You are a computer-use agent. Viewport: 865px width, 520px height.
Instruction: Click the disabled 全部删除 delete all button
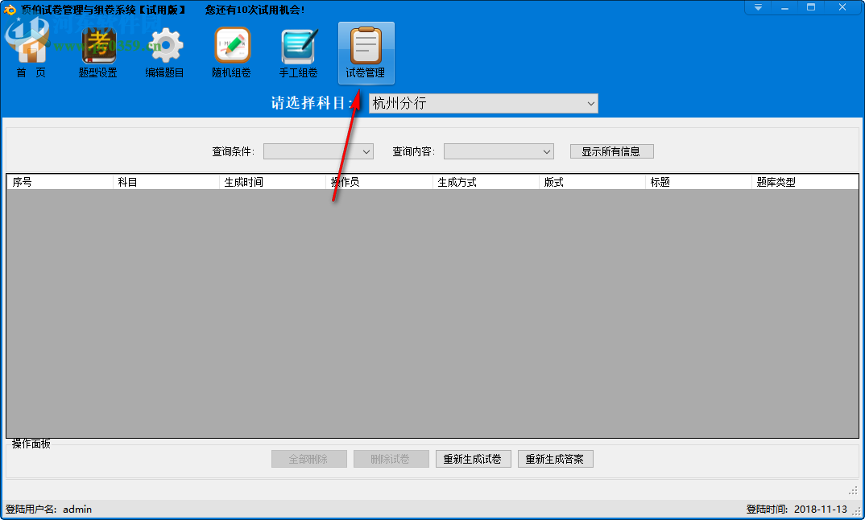pyautogui.click(x=308, y=458)
